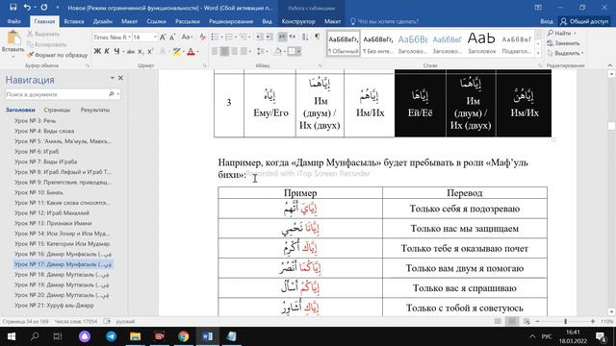Click the increase indent icon
This screenshot has height=346, width=616.
coord(269,37)
